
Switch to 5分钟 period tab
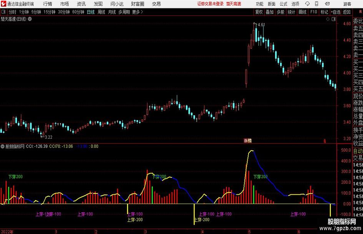click(36, 12)
